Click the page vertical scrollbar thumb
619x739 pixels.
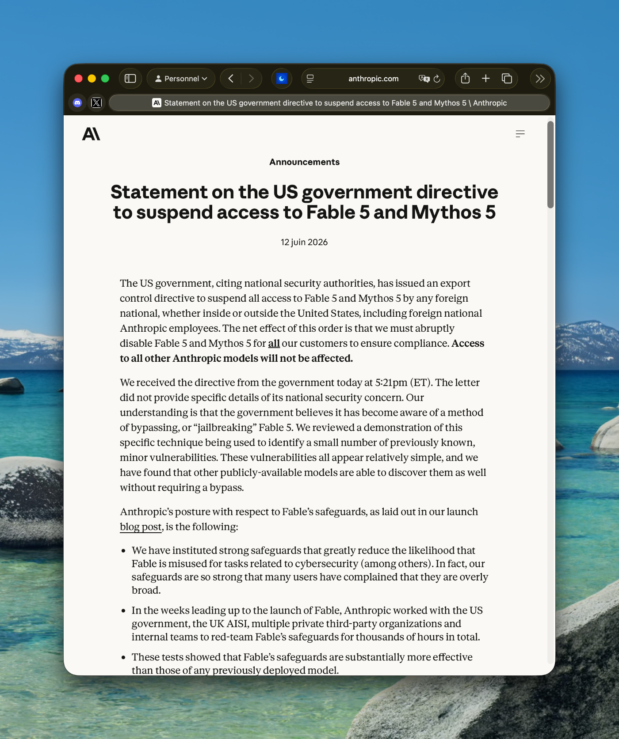pyautogui.click(x=550, y=164)
